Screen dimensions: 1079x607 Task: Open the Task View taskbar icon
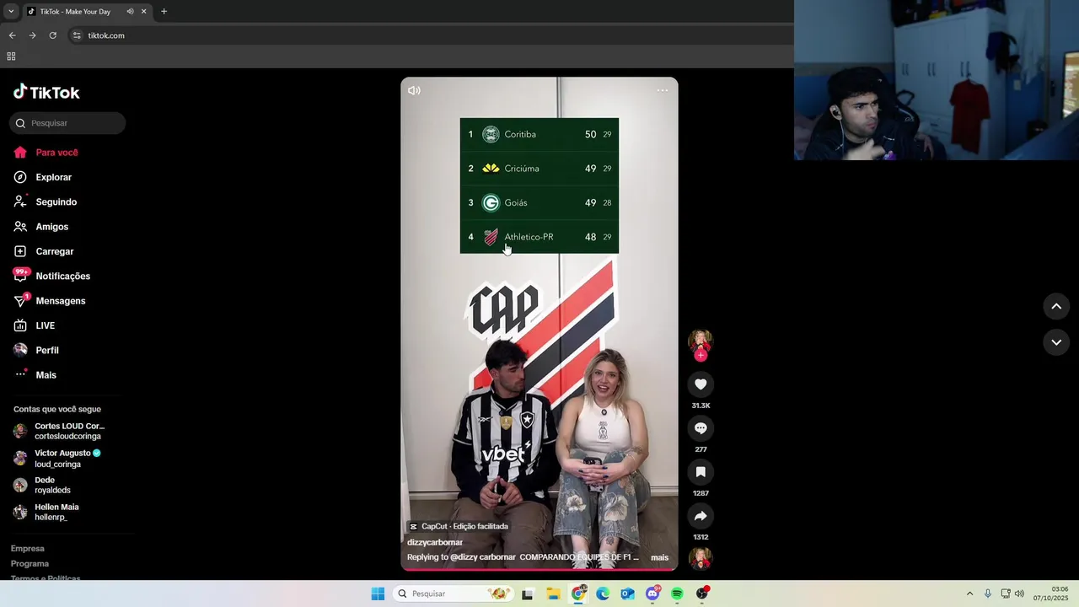[x=528, y=594]
